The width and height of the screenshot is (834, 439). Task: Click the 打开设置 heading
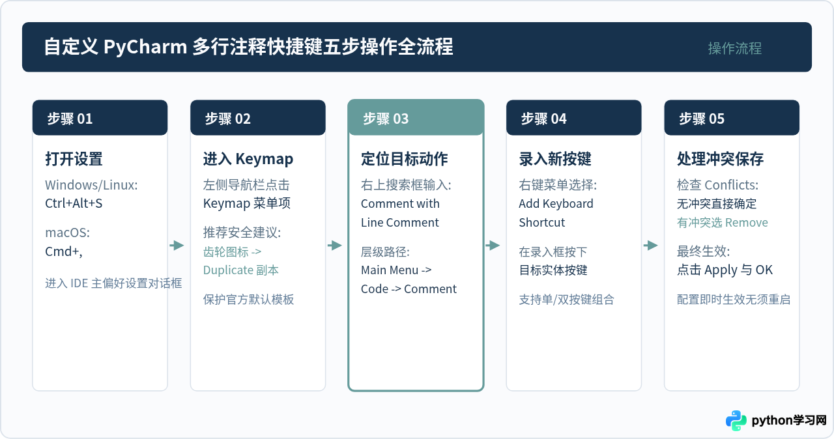point(74,159)
